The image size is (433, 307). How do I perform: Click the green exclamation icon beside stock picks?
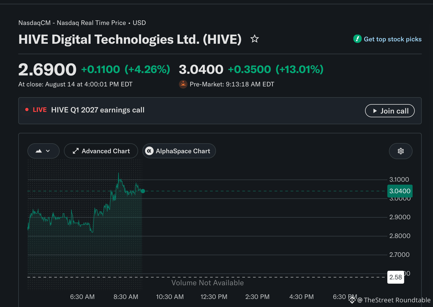coord(358,39)
